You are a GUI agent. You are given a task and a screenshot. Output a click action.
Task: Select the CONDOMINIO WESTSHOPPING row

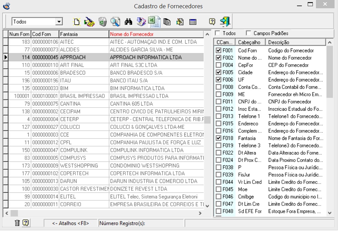pyautogui.click(x=103, y=166)
